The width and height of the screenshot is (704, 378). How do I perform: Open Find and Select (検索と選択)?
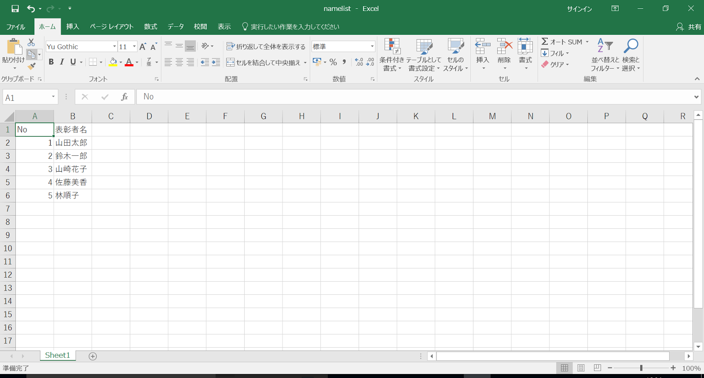631,55
